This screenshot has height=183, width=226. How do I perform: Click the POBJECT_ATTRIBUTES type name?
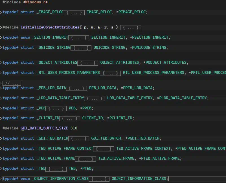pyautogui.click(x=166, y=63)
